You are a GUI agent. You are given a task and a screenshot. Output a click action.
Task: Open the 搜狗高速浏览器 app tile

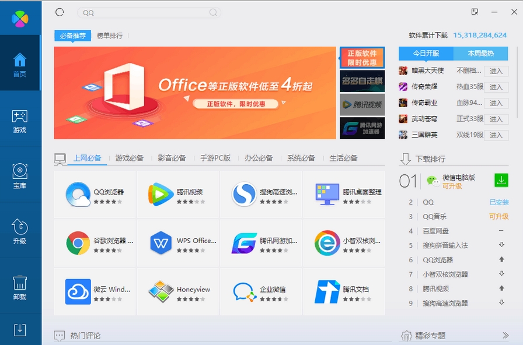261,195
